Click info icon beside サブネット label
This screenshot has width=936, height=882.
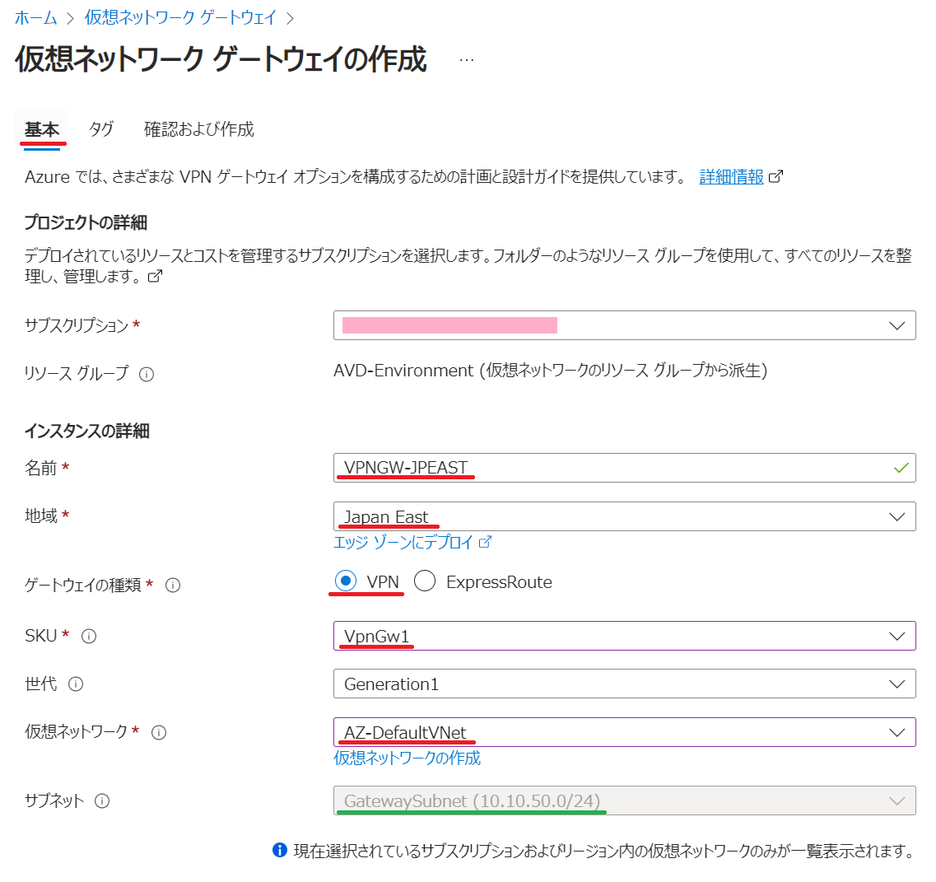(x=102, y=801)
